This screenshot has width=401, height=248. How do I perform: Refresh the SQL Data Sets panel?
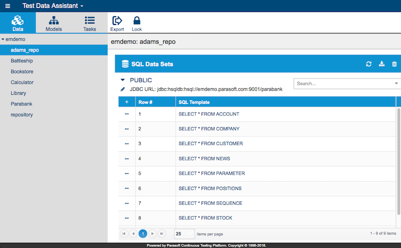click(368, 64)
